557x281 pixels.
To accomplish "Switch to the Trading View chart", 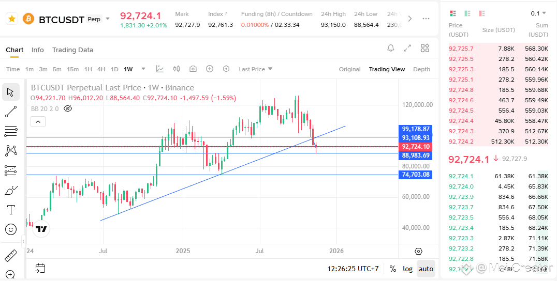I will pyautogui.click(x=387, y=69).
